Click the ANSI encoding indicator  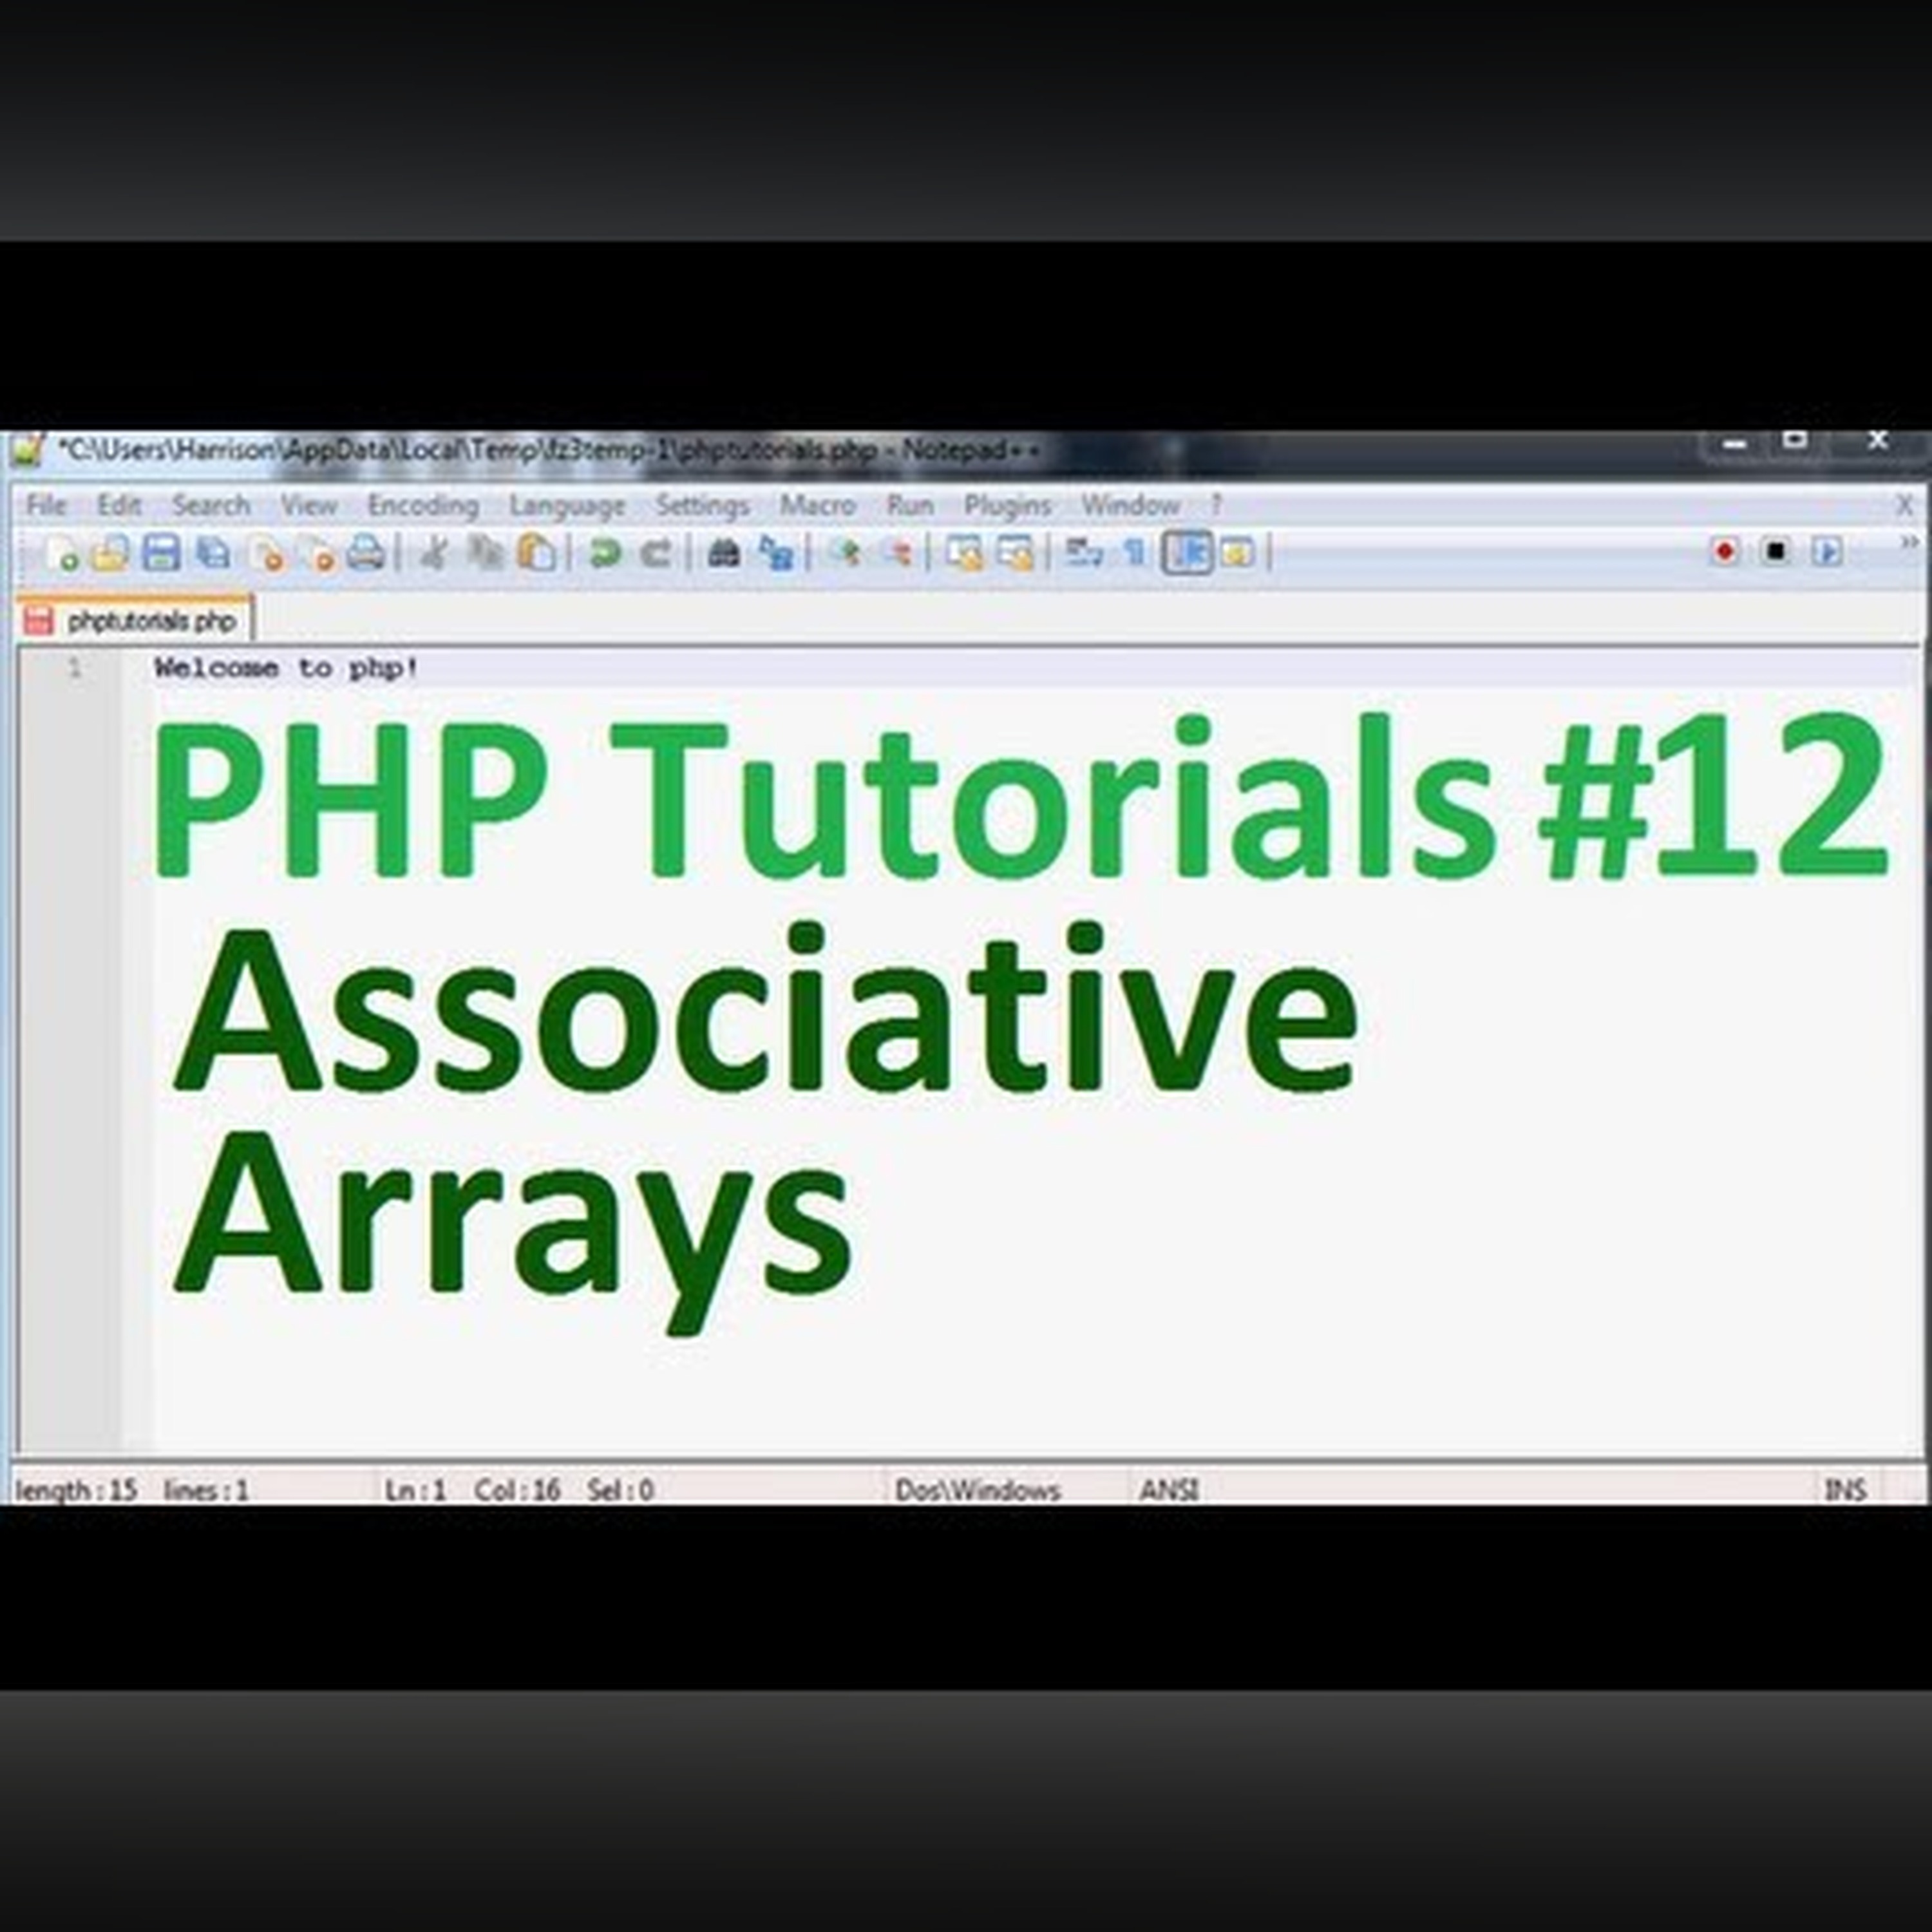(x=1169, y=1490)
